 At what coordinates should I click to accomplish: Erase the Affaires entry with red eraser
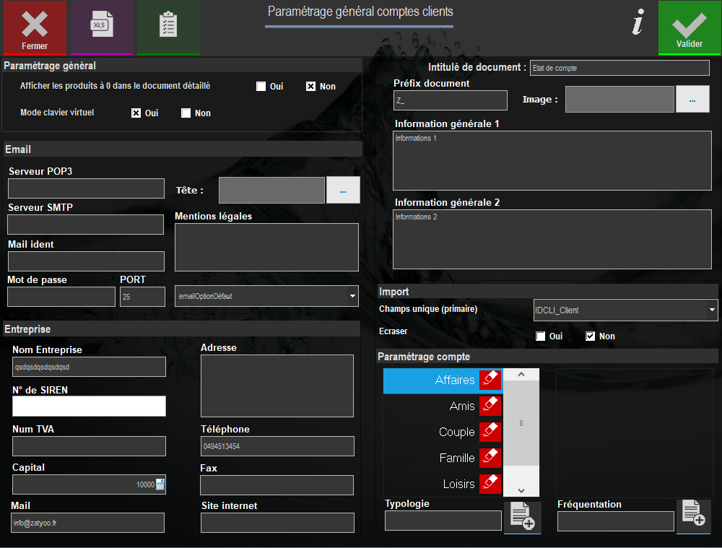point(490,380)
